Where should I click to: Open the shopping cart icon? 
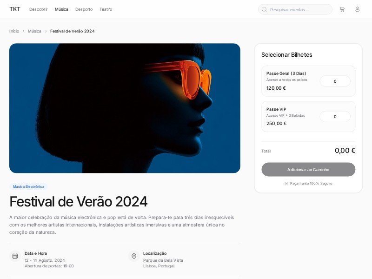[342, 9]
